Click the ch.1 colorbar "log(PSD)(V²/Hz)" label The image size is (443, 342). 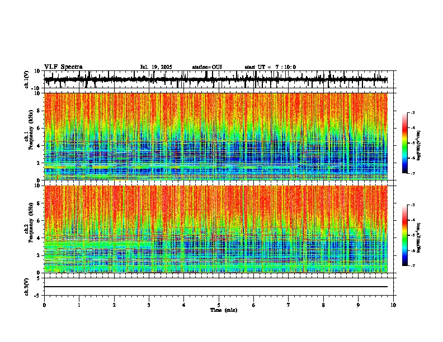pyautogui.click(x=420, y=146)
